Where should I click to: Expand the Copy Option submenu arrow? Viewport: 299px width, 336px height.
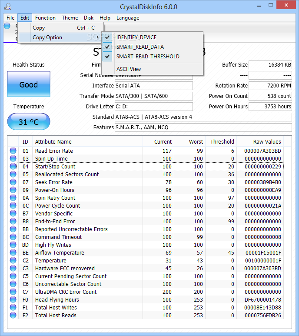tap(98, 37)
